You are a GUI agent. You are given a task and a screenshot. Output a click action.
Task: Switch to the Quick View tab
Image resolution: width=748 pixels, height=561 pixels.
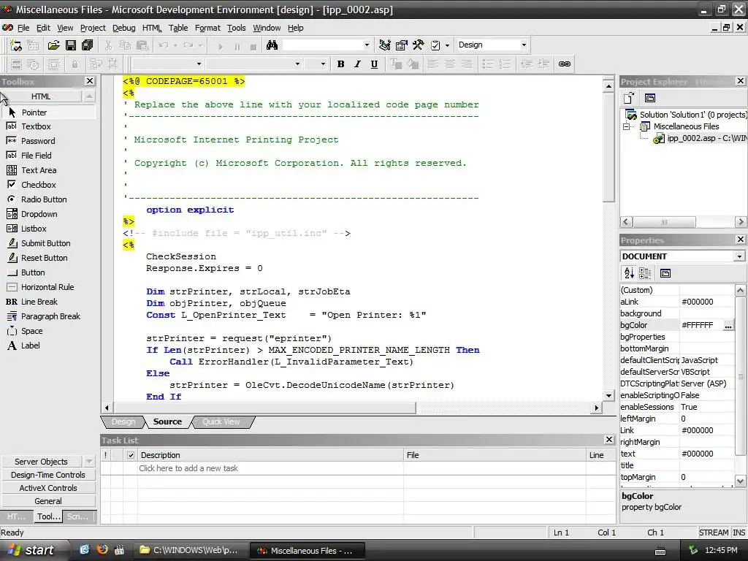[x=221, y=422]
